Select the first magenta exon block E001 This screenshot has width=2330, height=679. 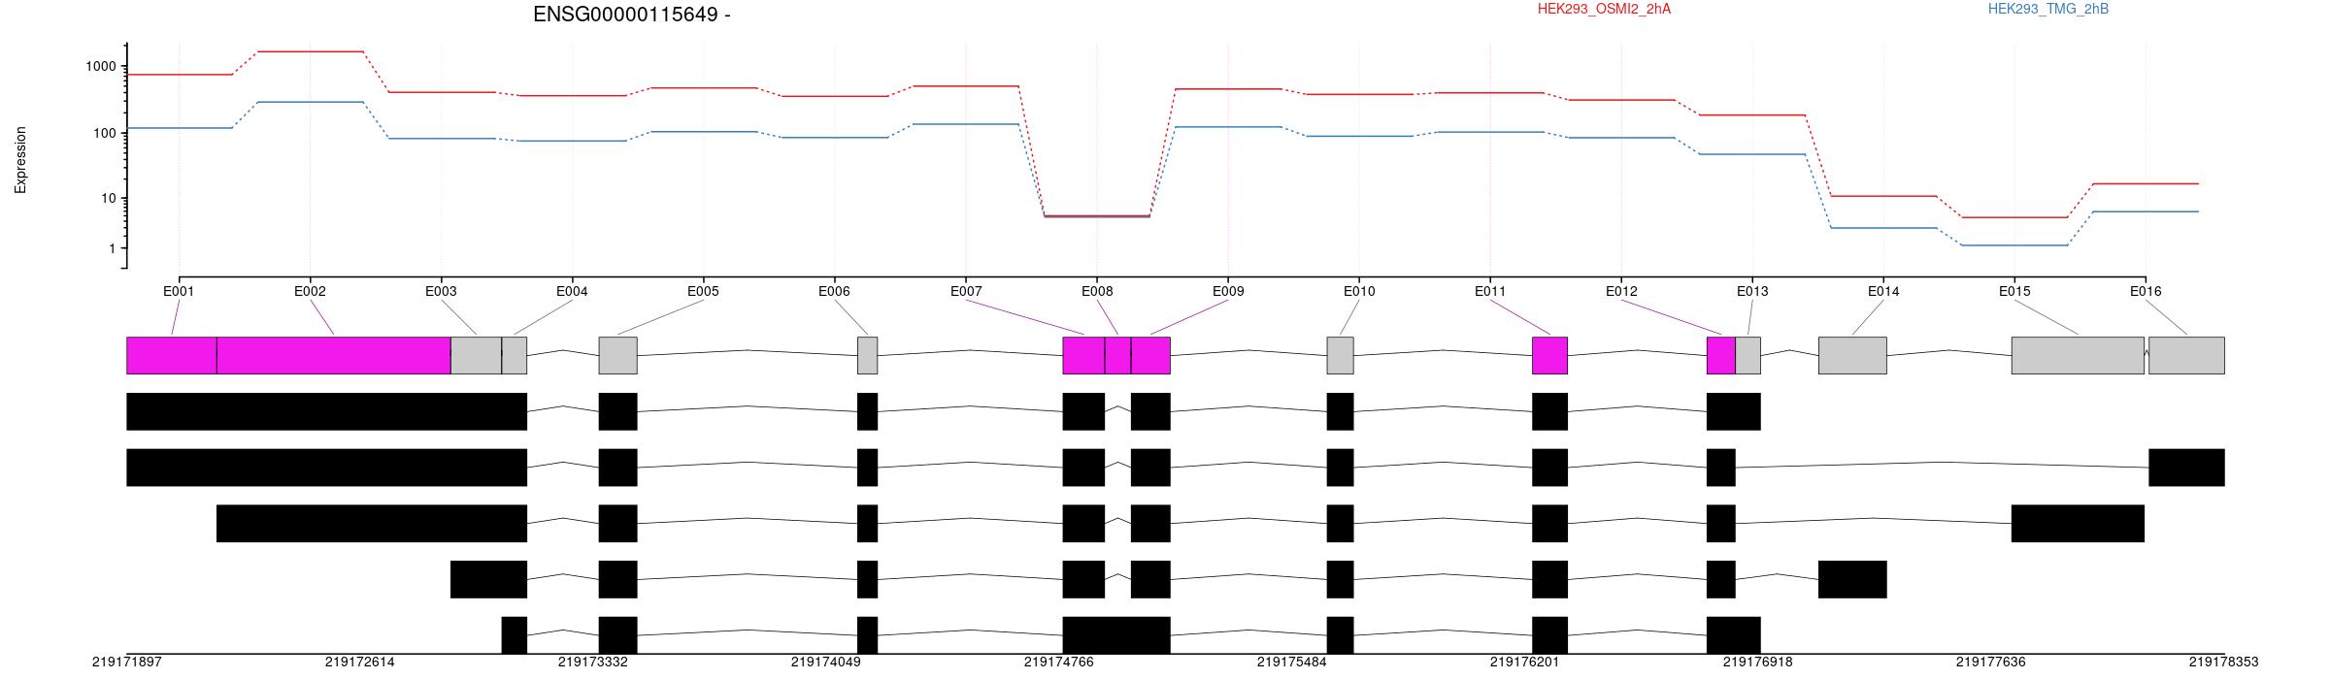click(172, 355)
